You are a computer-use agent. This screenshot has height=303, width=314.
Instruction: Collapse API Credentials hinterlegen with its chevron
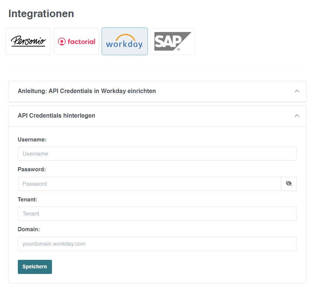pos(297,116)
